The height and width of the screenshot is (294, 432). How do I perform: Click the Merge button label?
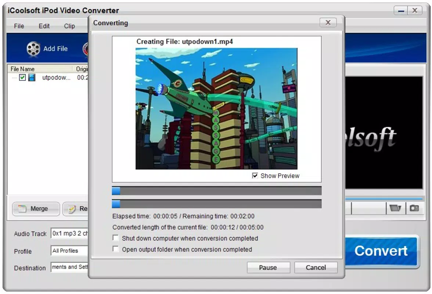coord(39,209)
